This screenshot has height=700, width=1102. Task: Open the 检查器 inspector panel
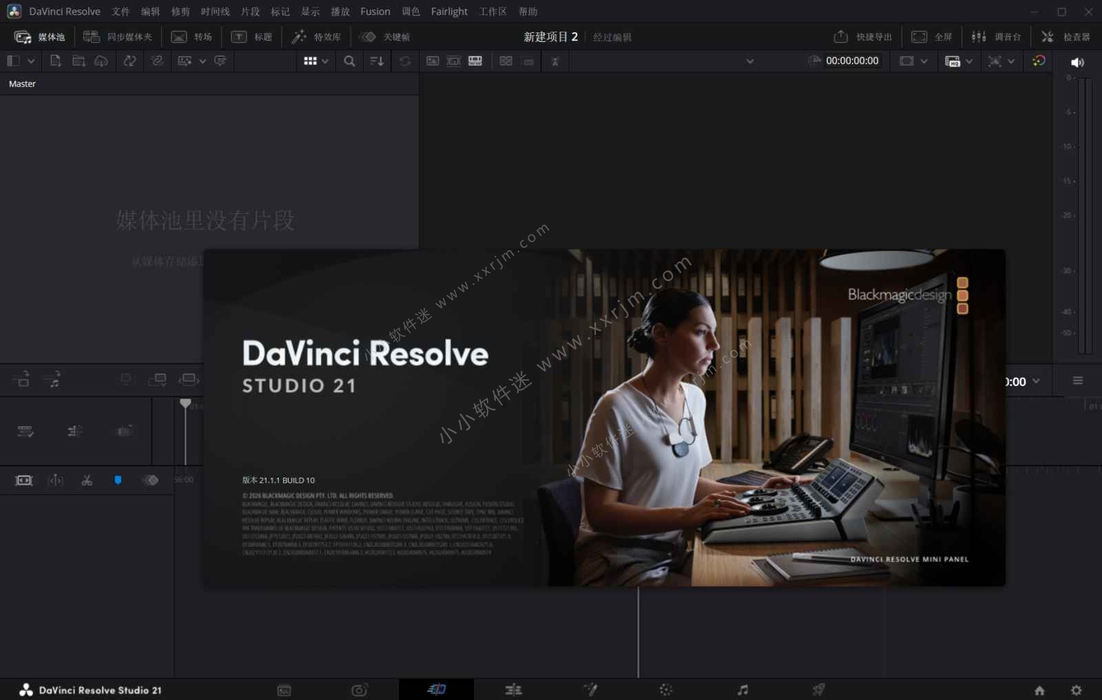click(x=1065, y=37)
